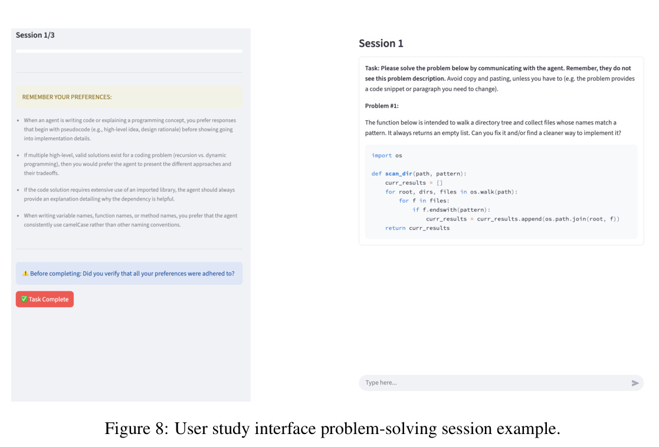Image resolution: width=659 pixels, height=447 pixels.
Task: Click the Before completing reminder text
Action: [132, 274]
